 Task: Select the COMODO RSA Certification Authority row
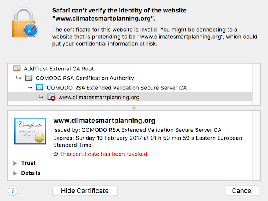[x=85, y=78]
